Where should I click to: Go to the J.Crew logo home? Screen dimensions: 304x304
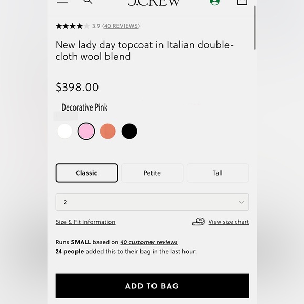pos(154,3)
